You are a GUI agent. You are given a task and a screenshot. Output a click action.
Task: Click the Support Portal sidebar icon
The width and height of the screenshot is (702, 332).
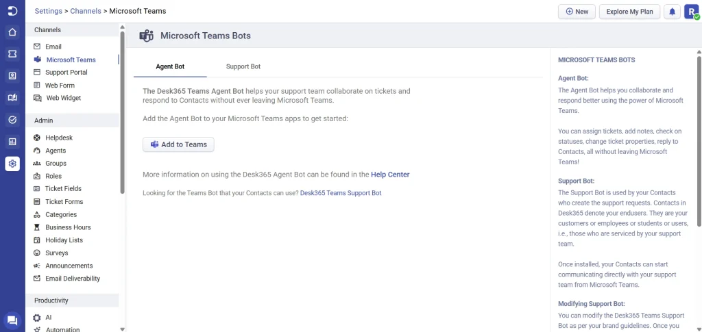[37, 72]
